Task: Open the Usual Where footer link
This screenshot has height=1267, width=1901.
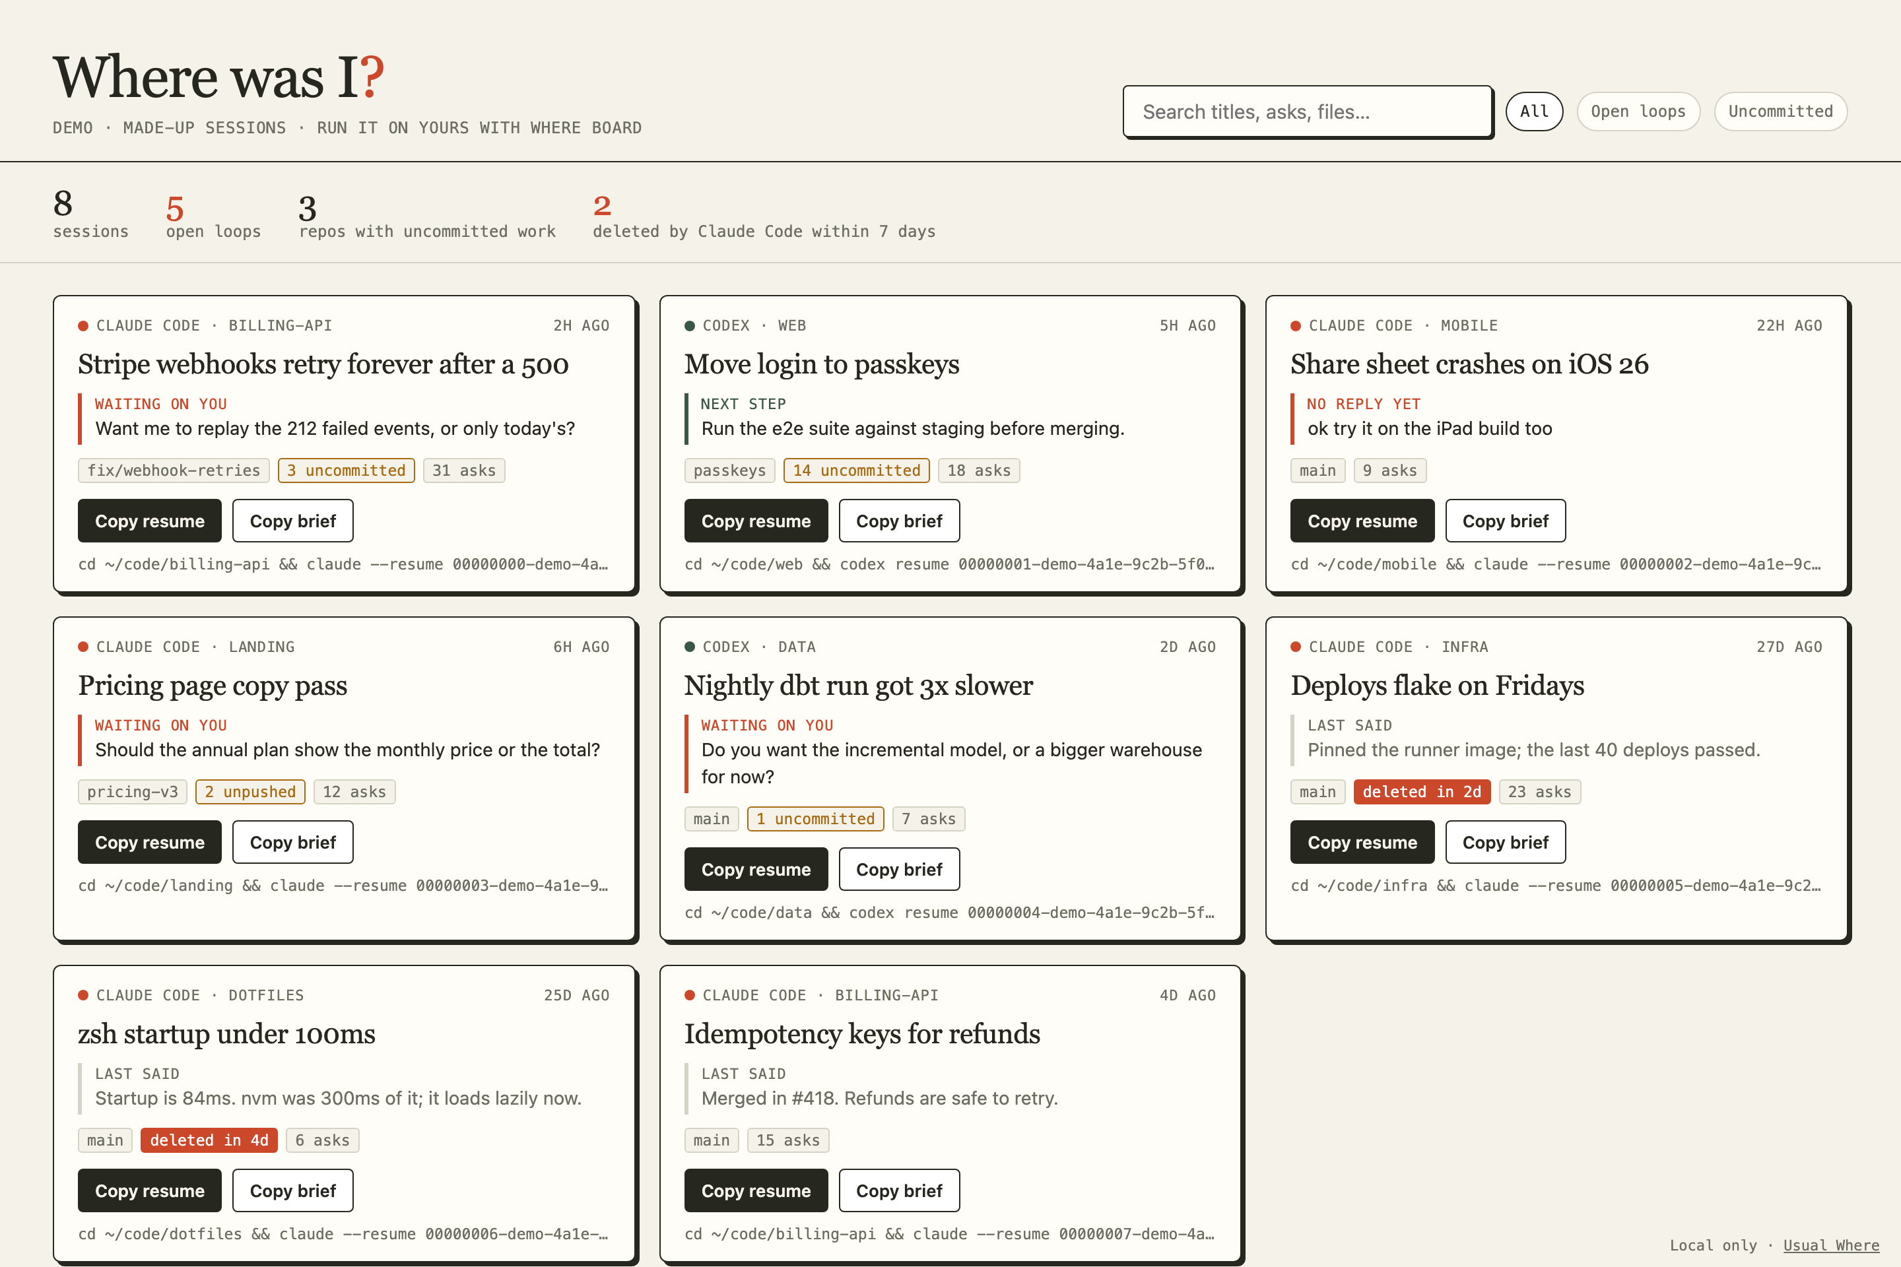Action: click(x=1830, y=1245)
